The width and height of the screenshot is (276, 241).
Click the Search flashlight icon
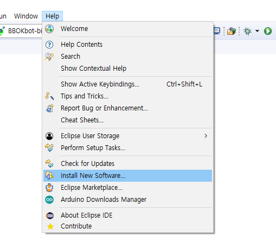tap(49, 57)
